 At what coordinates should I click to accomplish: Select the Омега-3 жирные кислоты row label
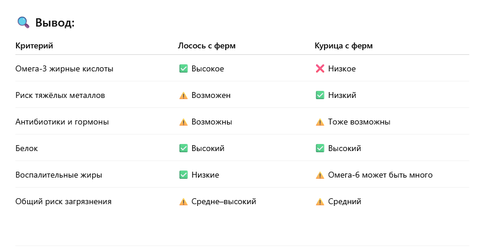(x=64, y=68)
